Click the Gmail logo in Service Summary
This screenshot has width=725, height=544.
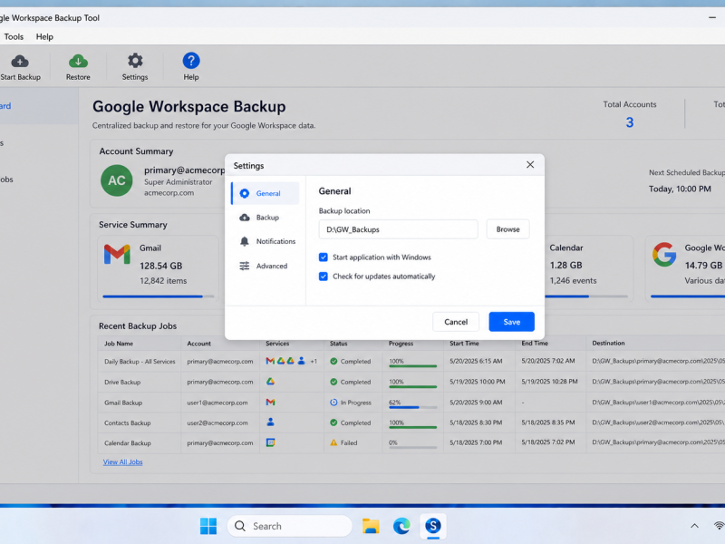[x=117, y=255]
